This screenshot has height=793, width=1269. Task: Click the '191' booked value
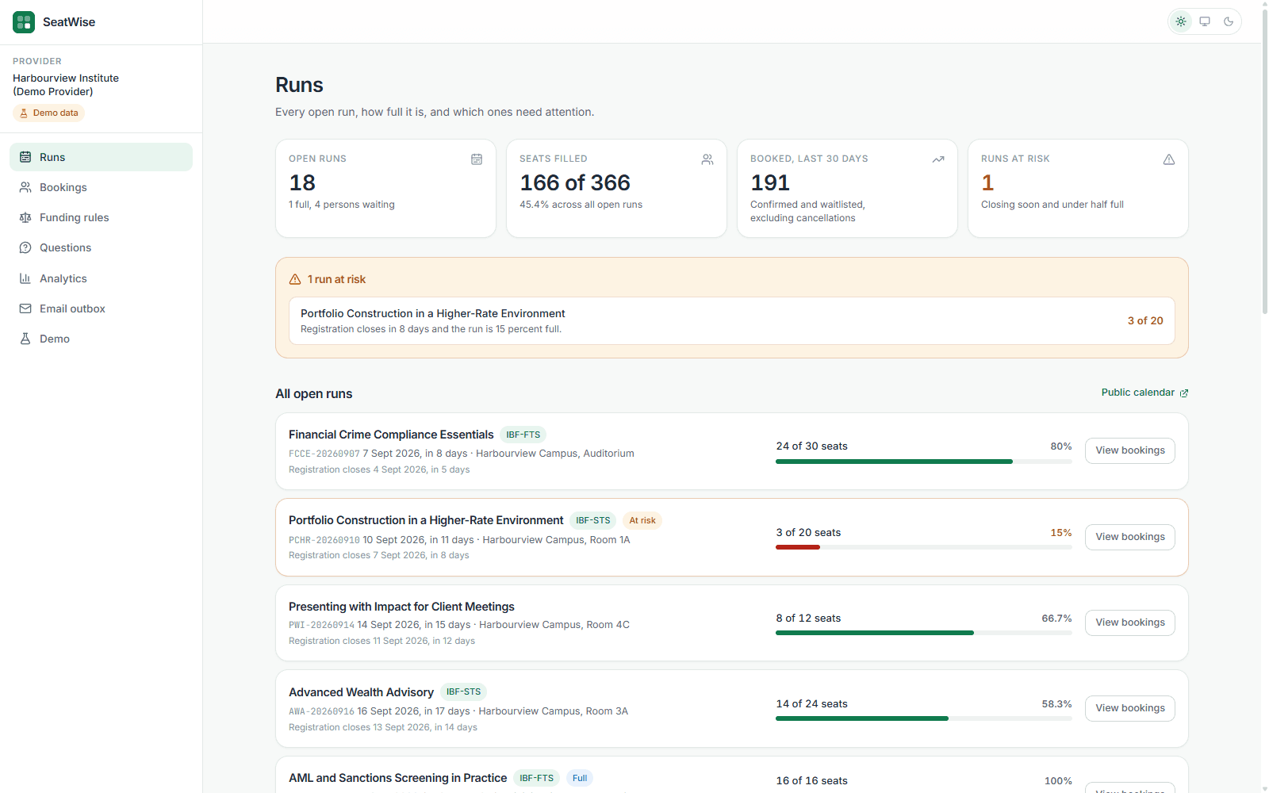(x=770, y=183)
